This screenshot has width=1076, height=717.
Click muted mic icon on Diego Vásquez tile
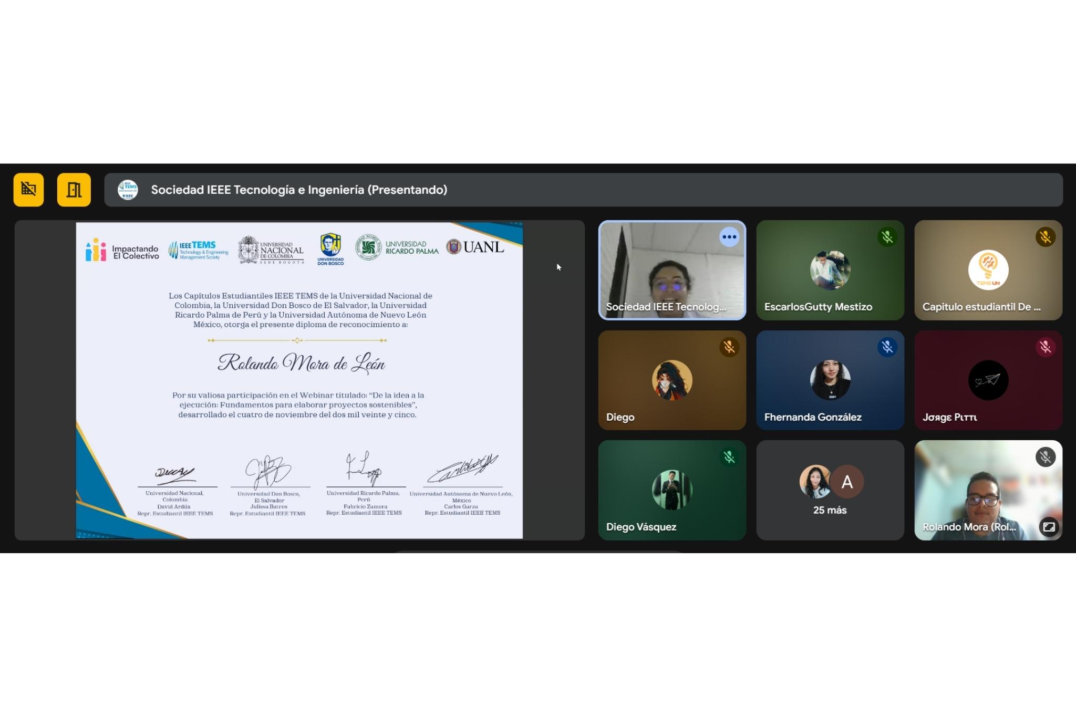729,457
